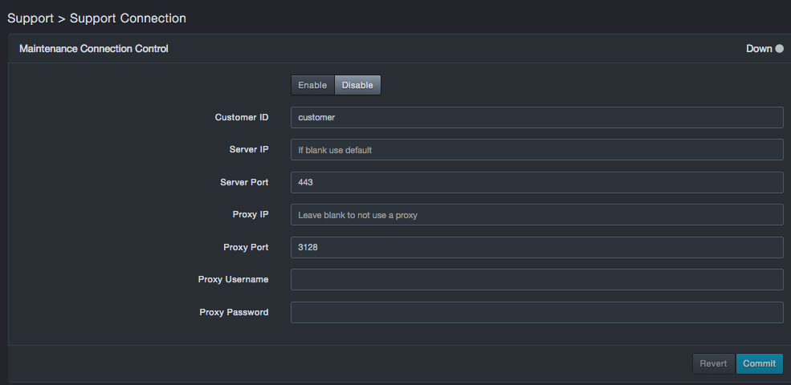Select the Proxy IP text field
791x385 pixels.
pos(536,215)
